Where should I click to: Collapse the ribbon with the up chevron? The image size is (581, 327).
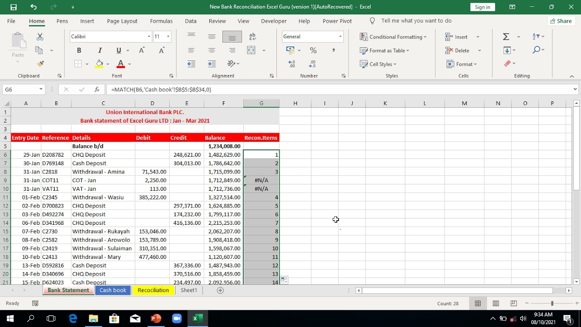click(x=571, y=76)
